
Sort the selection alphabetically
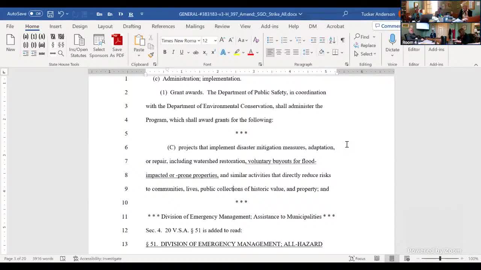332,40
